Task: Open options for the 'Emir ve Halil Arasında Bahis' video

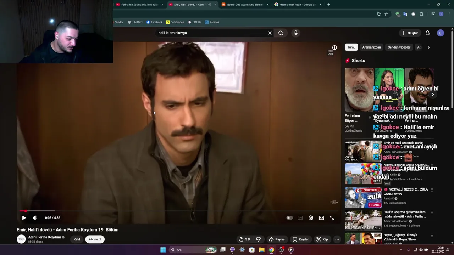Action: click(x=432, y=143)
